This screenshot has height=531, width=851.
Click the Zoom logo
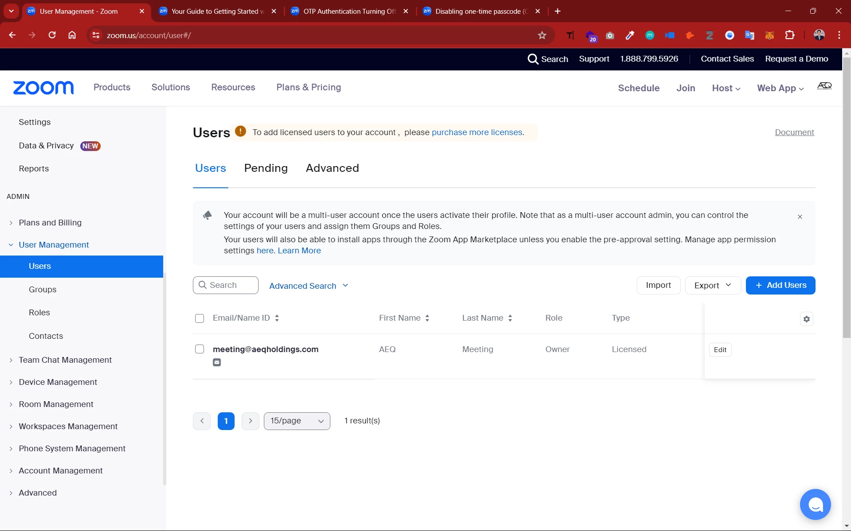pos(43,88)
